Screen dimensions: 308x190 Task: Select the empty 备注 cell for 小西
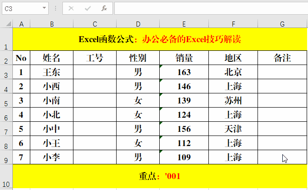pos(282,86)
